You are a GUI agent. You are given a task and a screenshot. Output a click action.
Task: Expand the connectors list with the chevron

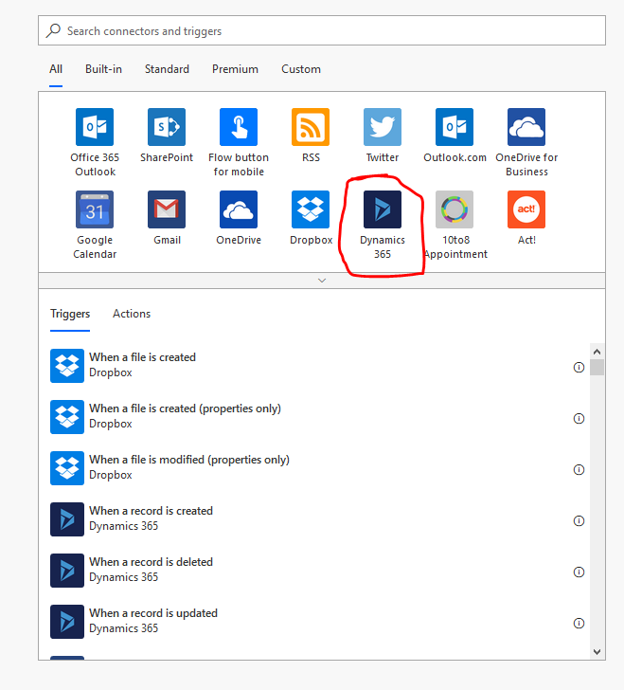pos(322,281)
